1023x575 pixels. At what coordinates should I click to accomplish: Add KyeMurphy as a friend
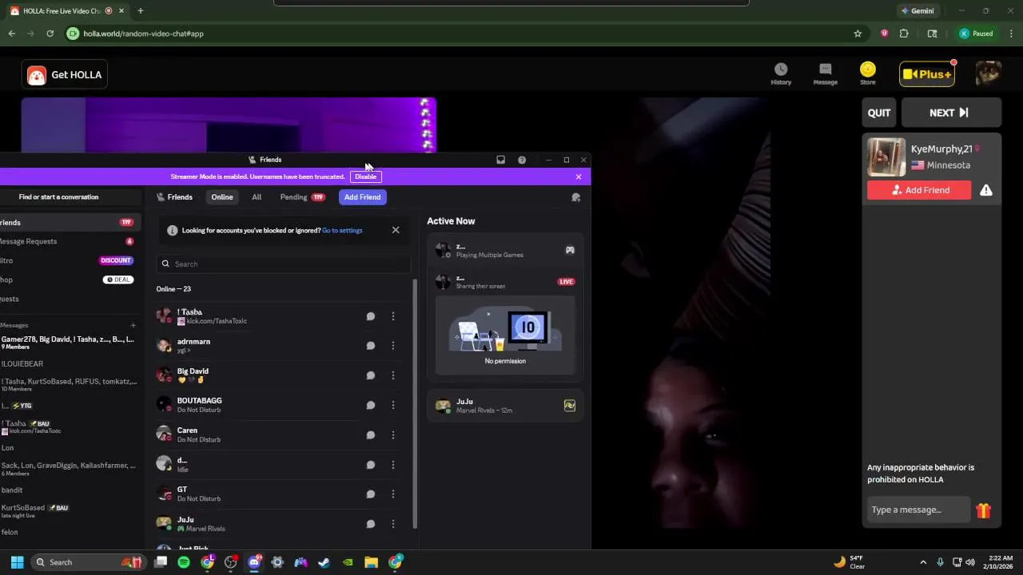click(919, 190)
